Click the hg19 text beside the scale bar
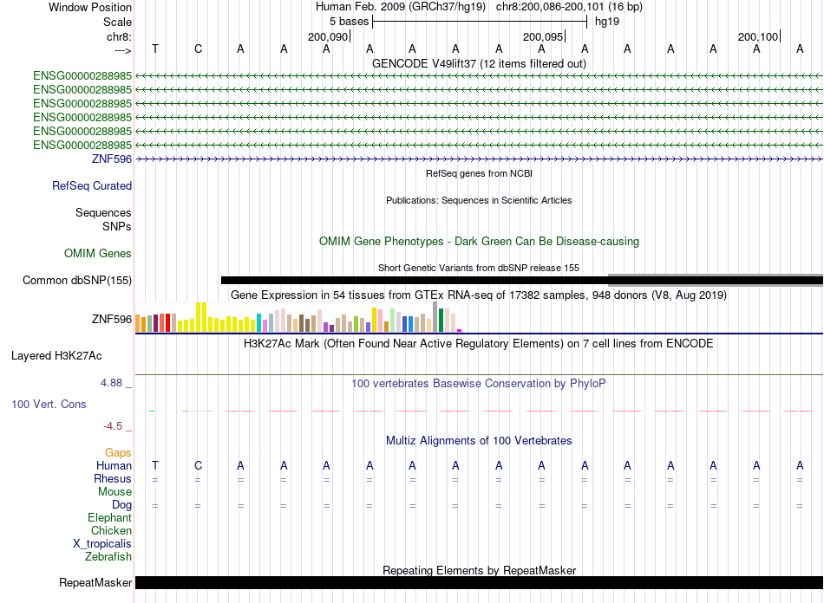The height and width of the screenshot is (603, 824). click(607, 22)
